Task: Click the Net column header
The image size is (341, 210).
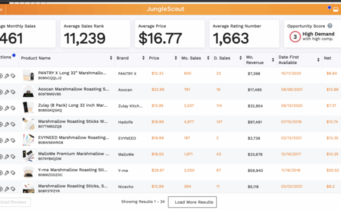Action: point(328,58)
